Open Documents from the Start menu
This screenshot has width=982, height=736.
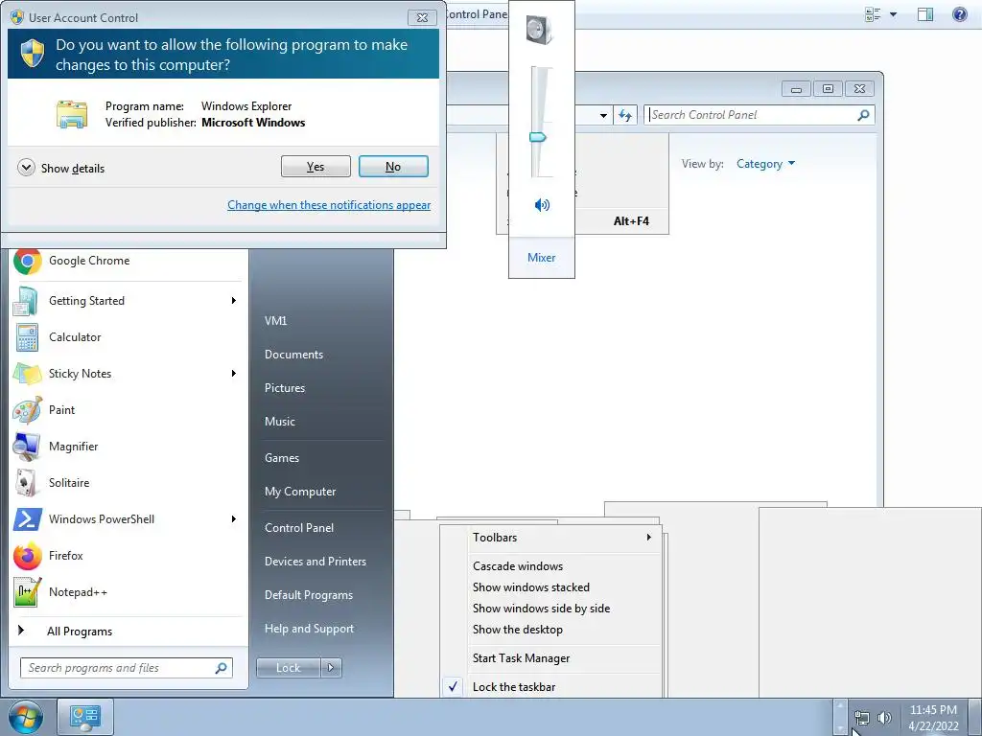[x=293, y=355]
